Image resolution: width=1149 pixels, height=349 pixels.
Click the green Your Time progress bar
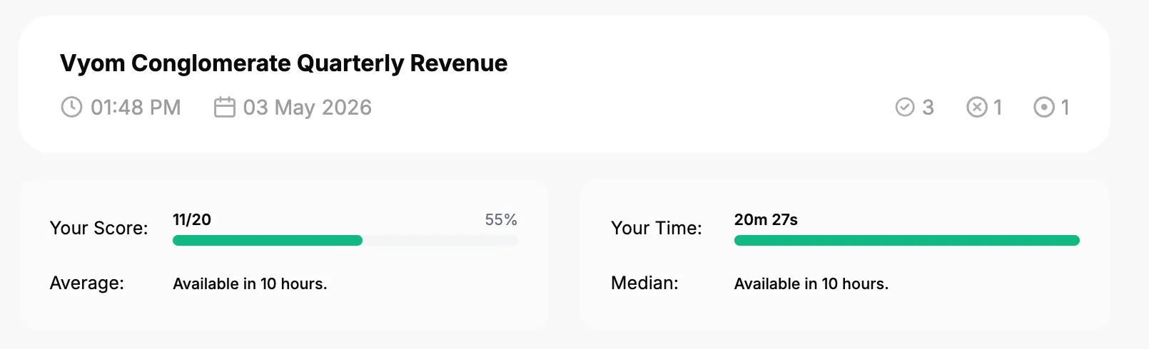click(x=907, y=241)
